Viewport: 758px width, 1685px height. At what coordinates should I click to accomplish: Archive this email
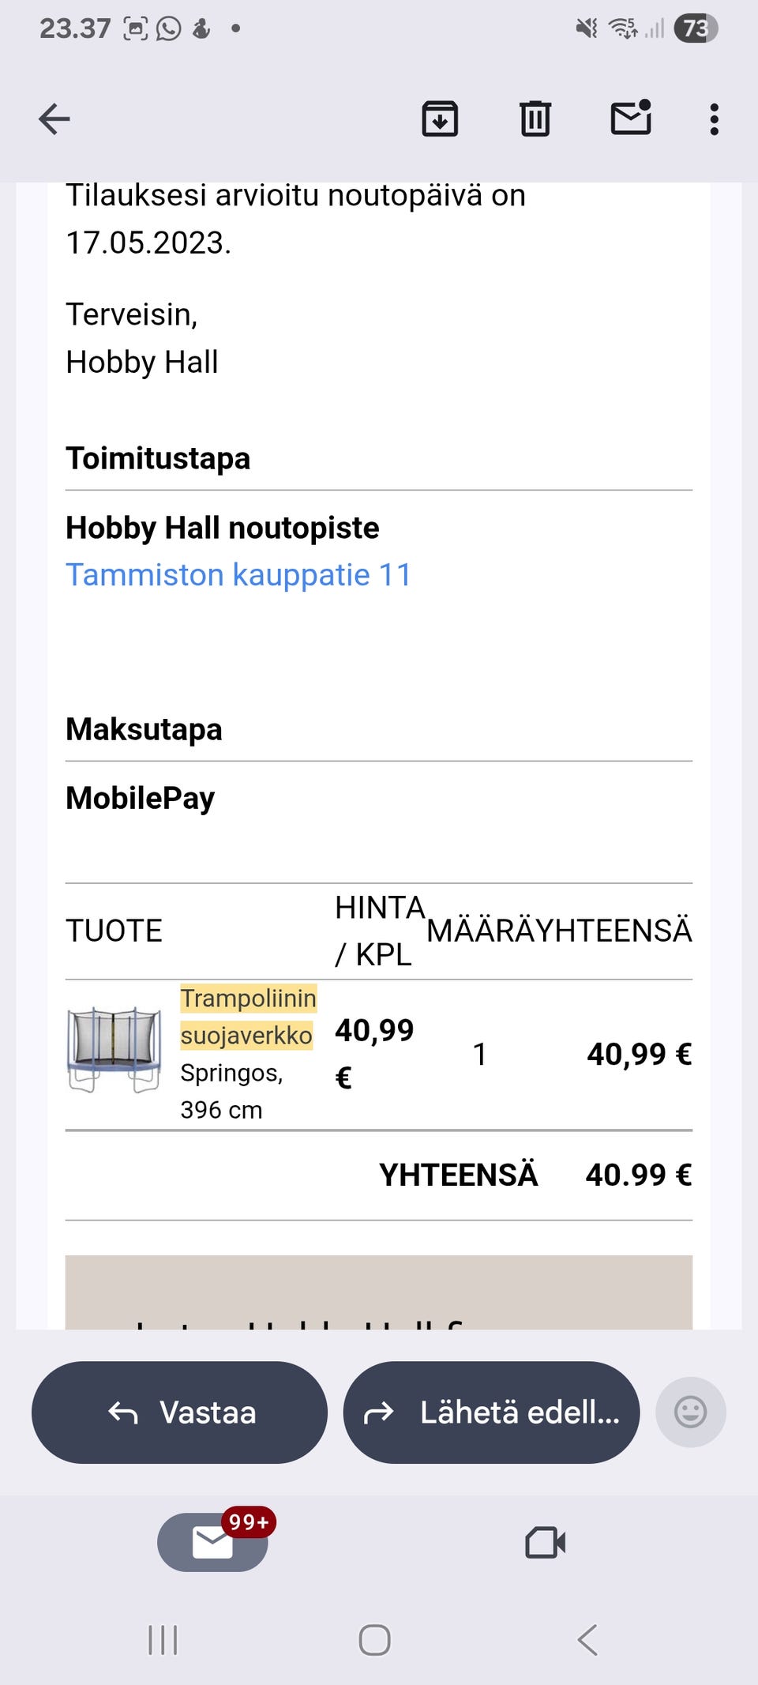pos(440,119)
